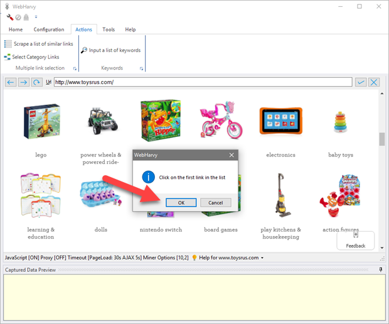Image resolution: width=389 pixels, height=324 pixels.
Task: Click the browser back arrow button
Action: pyautogui.click(x=10, y=82)
